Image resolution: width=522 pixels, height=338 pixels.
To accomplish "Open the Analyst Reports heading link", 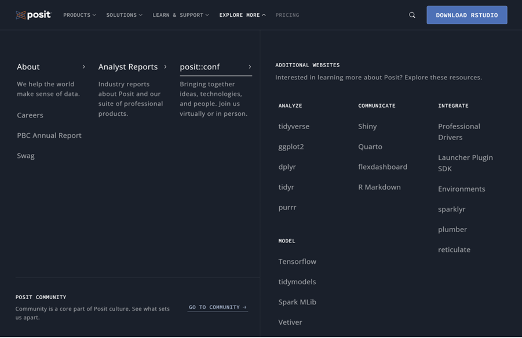I will coord(128,67).
